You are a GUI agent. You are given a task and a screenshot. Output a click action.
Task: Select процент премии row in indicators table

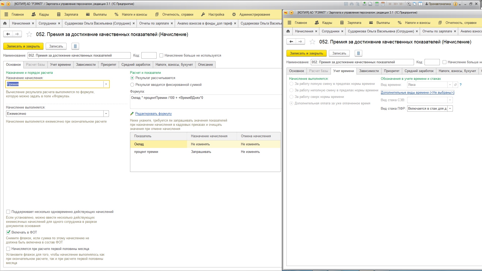point(205,152)
